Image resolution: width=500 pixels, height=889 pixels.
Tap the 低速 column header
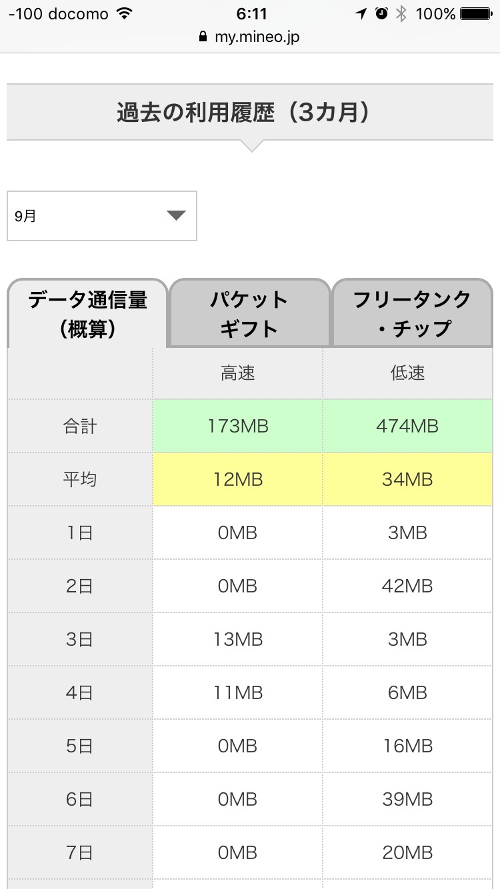(x=407, y=373)
